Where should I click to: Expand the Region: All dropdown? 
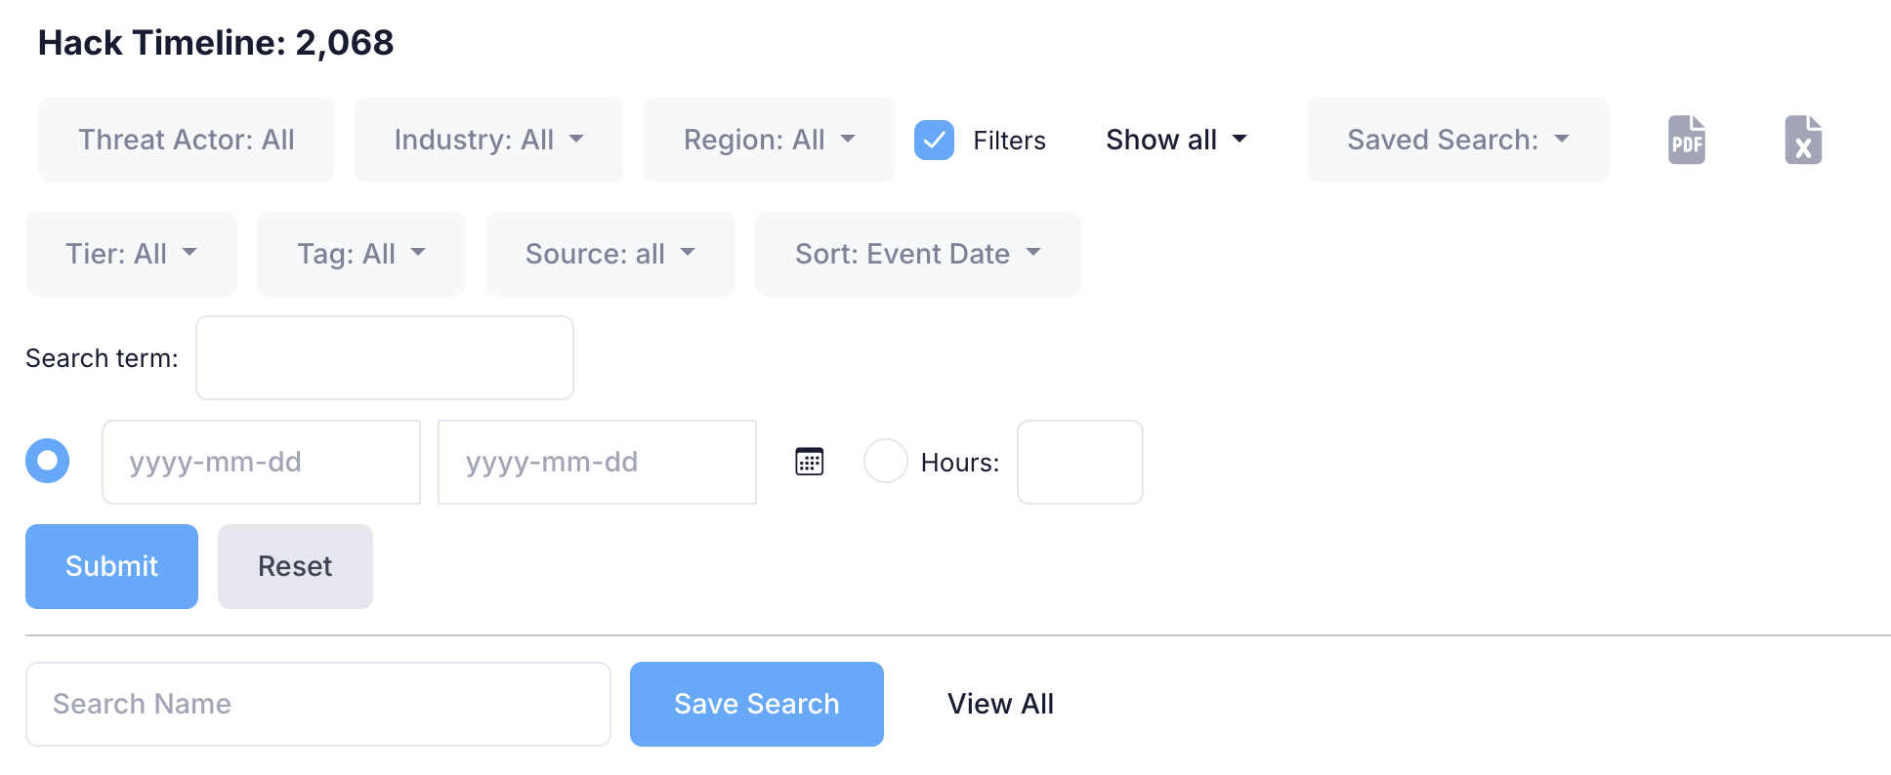coord(769,140)
